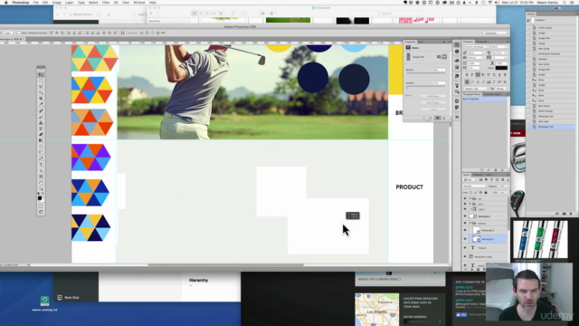Expand the color layer group
Screen dimensions: 579x326
[x=470, y=204]
